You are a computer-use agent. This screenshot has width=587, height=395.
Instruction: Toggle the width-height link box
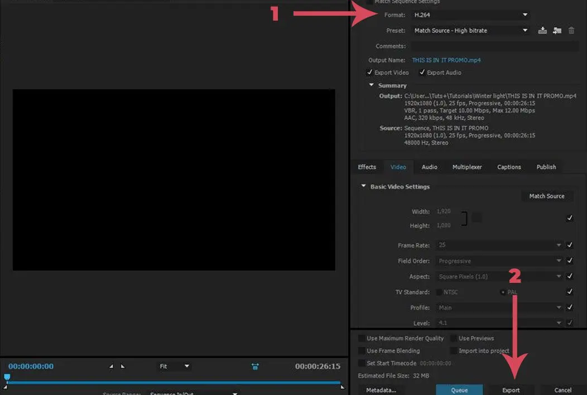click(x=477, y=218)
